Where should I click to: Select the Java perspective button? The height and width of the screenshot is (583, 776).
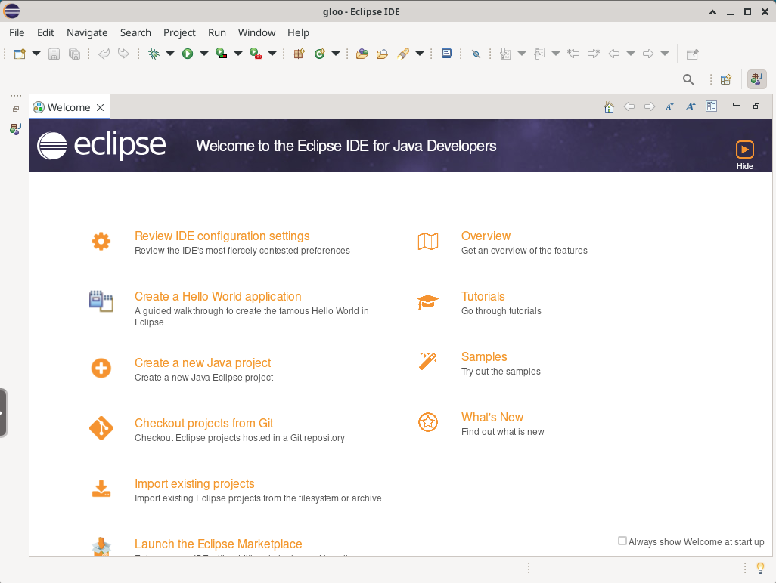point(756,79)
